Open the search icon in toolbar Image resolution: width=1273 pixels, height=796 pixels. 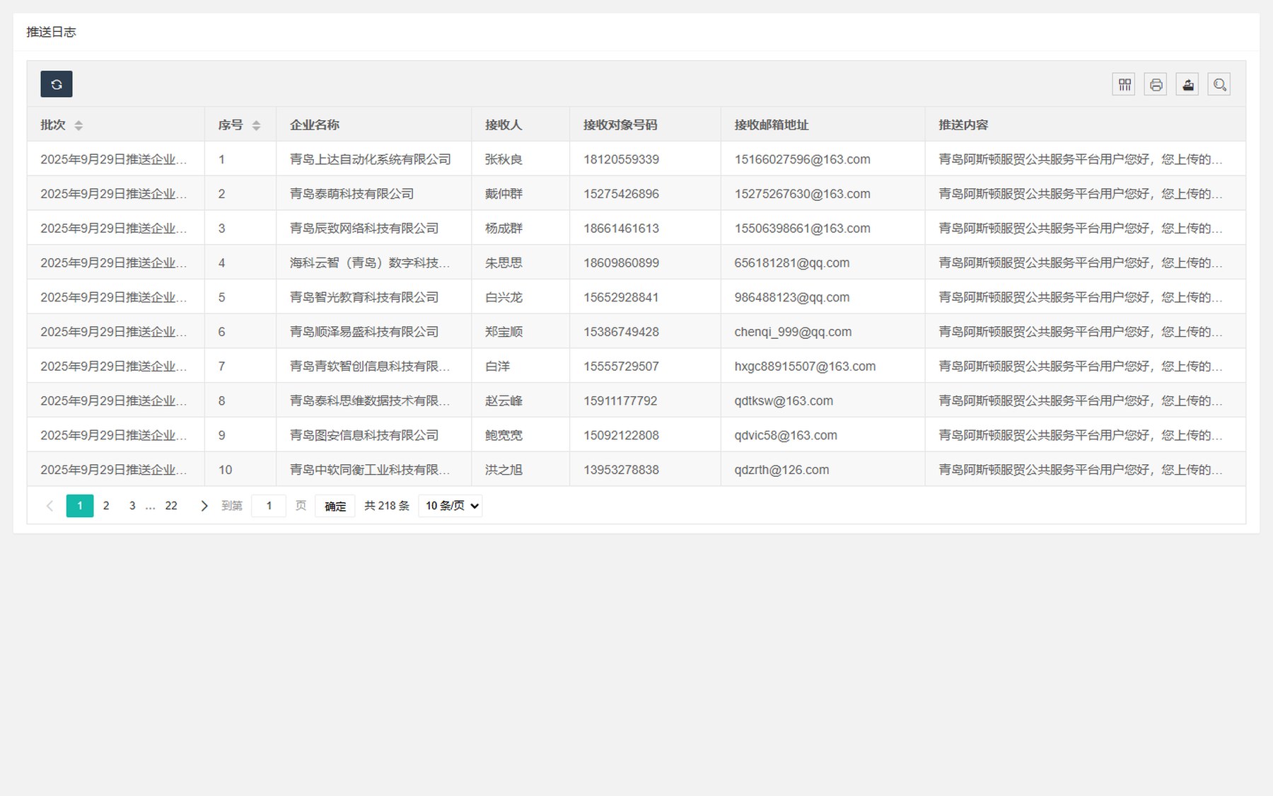click(1219, 85)
